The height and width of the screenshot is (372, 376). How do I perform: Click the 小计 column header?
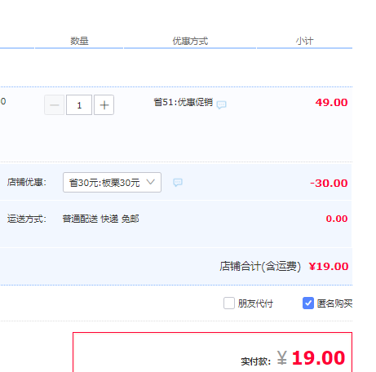[x=305, y=41]
